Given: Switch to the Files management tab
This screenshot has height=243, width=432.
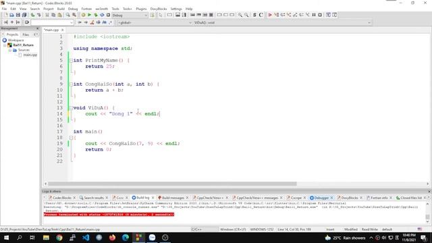Looking at the screenshot, I should (x=26, y=34).
